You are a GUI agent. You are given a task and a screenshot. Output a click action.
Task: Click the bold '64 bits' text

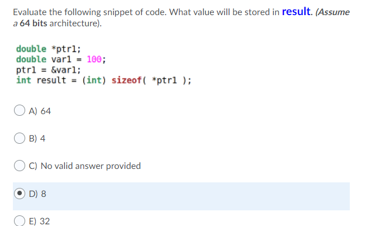pos(33,23)
